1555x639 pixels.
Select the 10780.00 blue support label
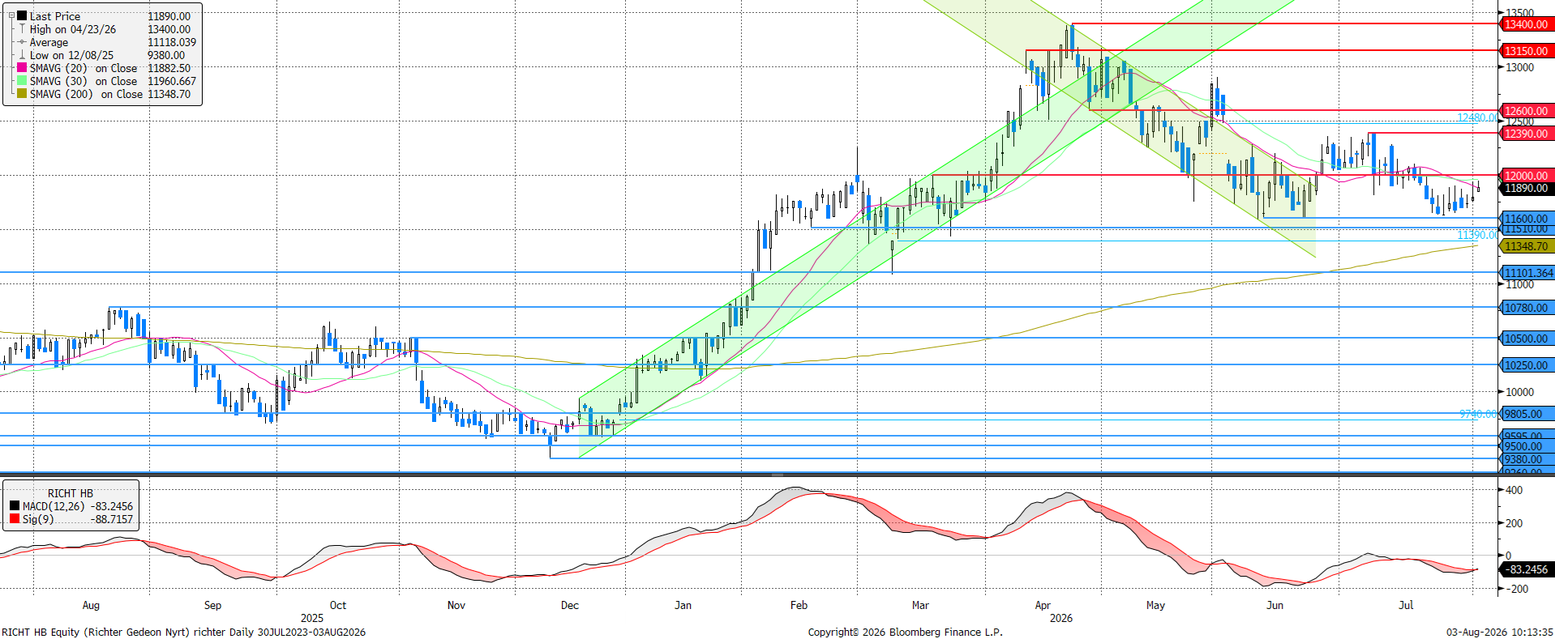click(x=1527, y=308)
